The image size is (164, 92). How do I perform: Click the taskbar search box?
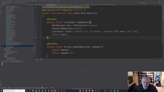pos(14,91)
